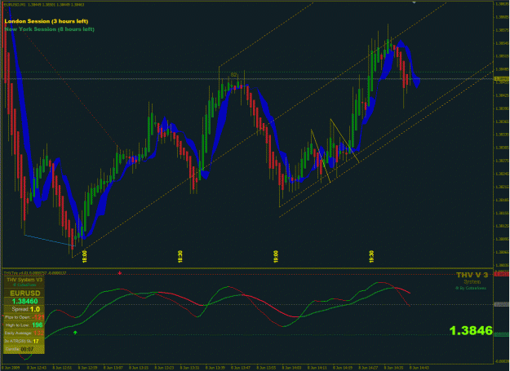Click the grey zero-level tag on indicator axis
The image size is (510, 371).
[502, 304]
